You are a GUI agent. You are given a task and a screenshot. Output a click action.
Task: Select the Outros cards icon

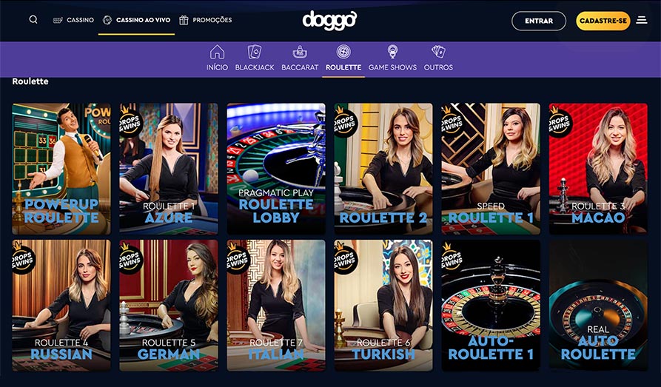click(x=438, y=52)
